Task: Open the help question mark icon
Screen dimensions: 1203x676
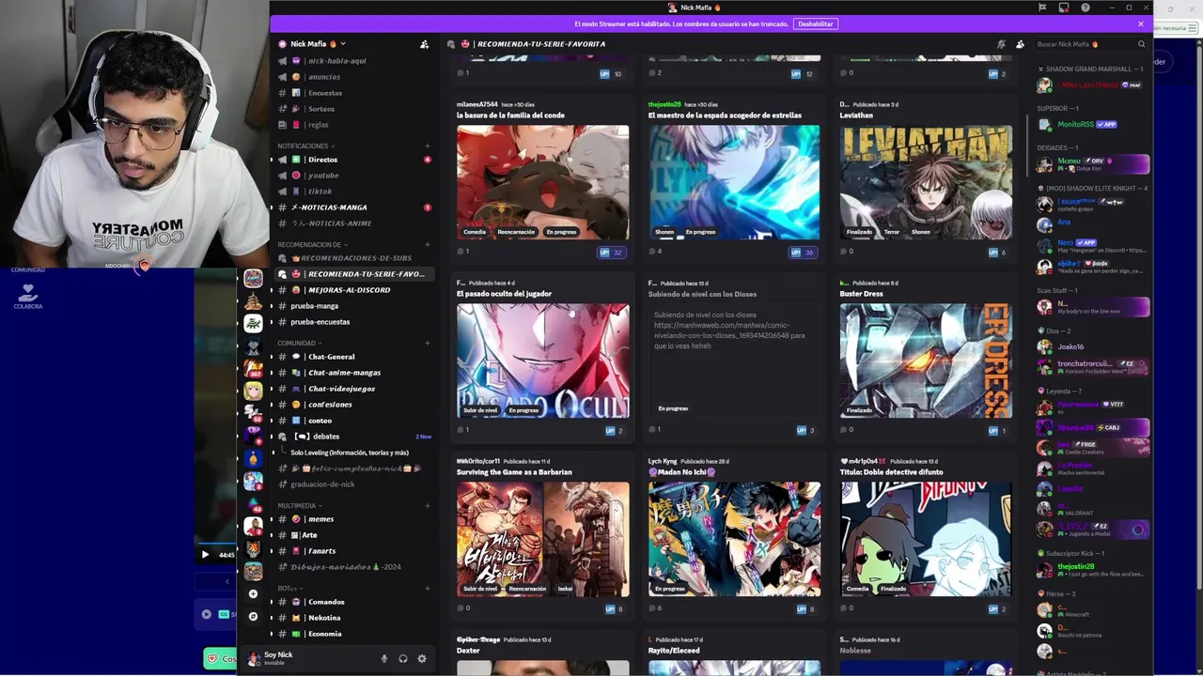Action: tap(1086, 8)
